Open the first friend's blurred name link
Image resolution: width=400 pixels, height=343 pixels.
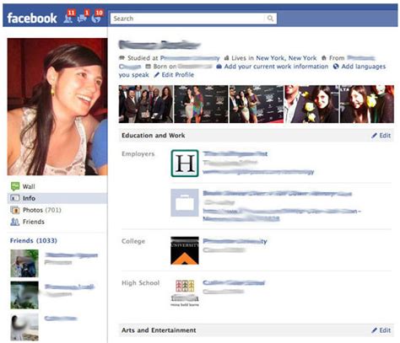click(x=71, y=255)
